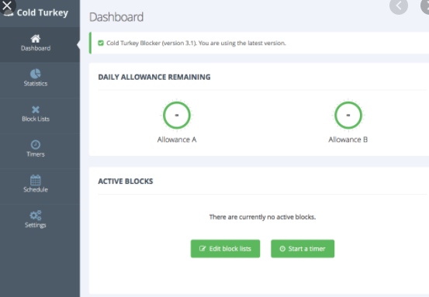The width and height of the screenshot is (429, 297).
Task: Click the Cold Turkey logo title
Action: pyautogui.click(x=43, y=12)
